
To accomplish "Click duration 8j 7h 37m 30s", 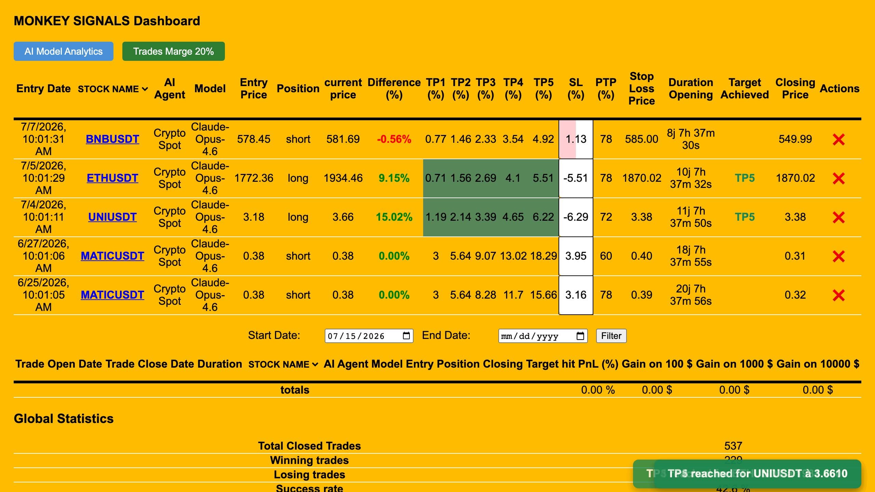I will [x=691, y=139].
